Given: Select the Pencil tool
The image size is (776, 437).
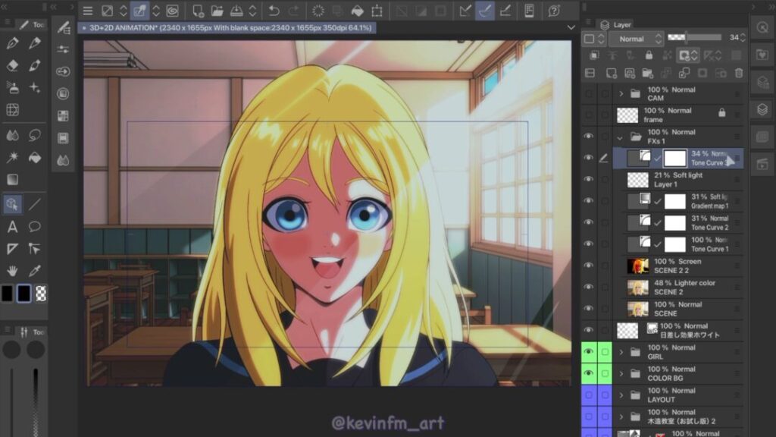Looking at the screenshot, I should coord(35,43).
